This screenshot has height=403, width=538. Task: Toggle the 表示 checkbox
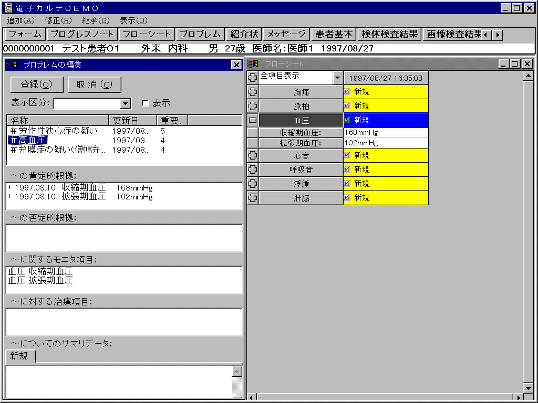146,103
